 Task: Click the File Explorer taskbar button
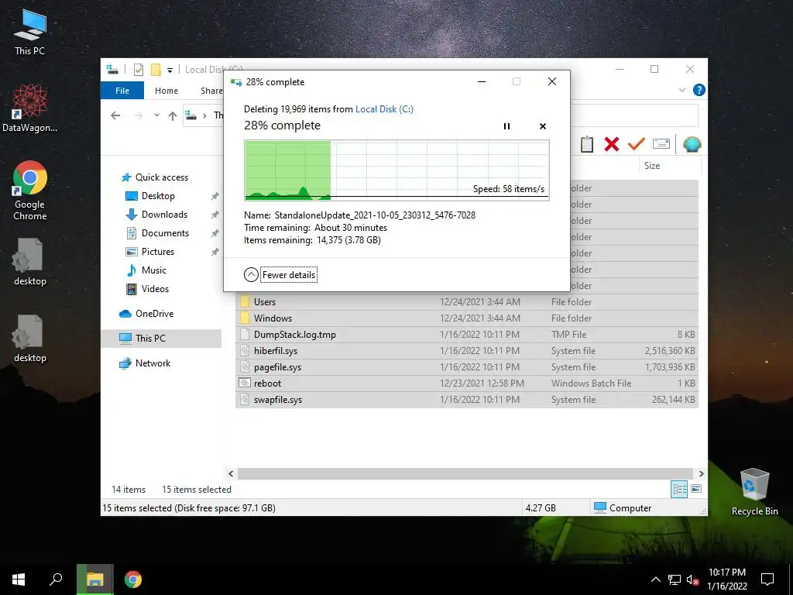pyautogui.click(x=95, y=580)
